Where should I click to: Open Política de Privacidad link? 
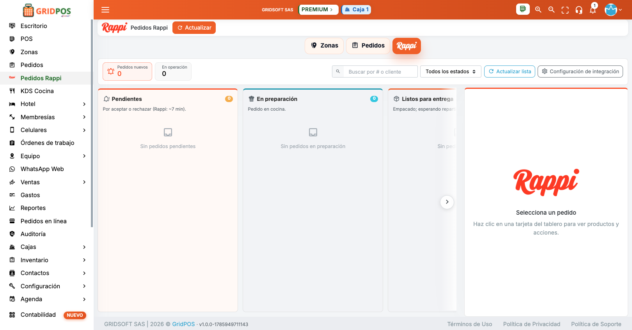coord(532,324)
